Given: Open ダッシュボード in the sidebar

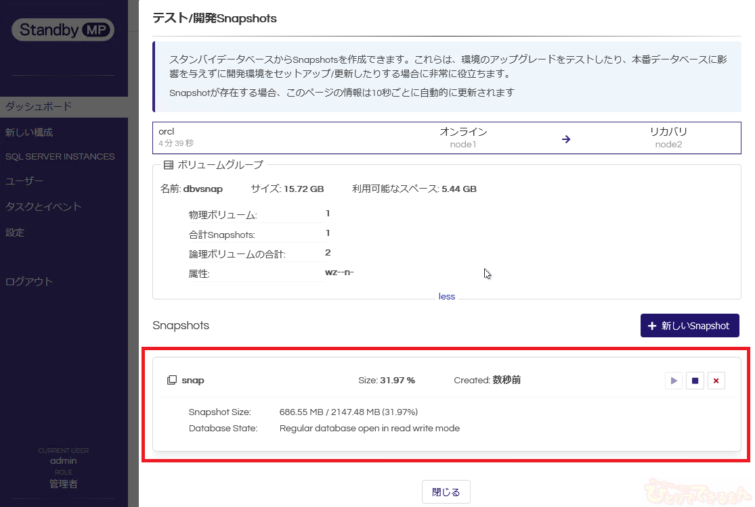Looking at the screenshot, I should coord(39,107).
